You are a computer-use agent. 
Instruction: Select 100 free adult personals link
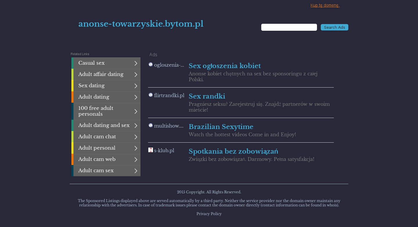96,111
